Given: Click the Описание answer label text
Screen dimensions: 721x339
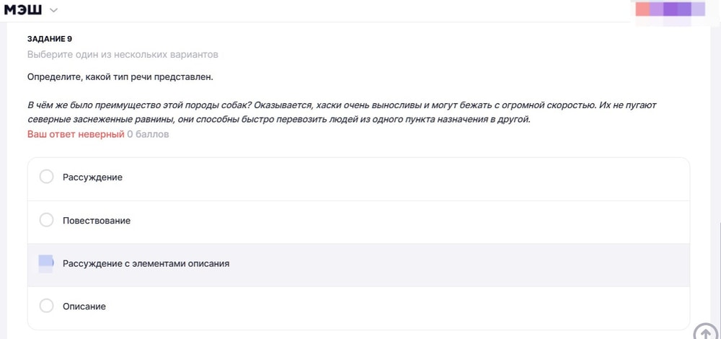Looking at the screenshot, I should click(84, 307).
